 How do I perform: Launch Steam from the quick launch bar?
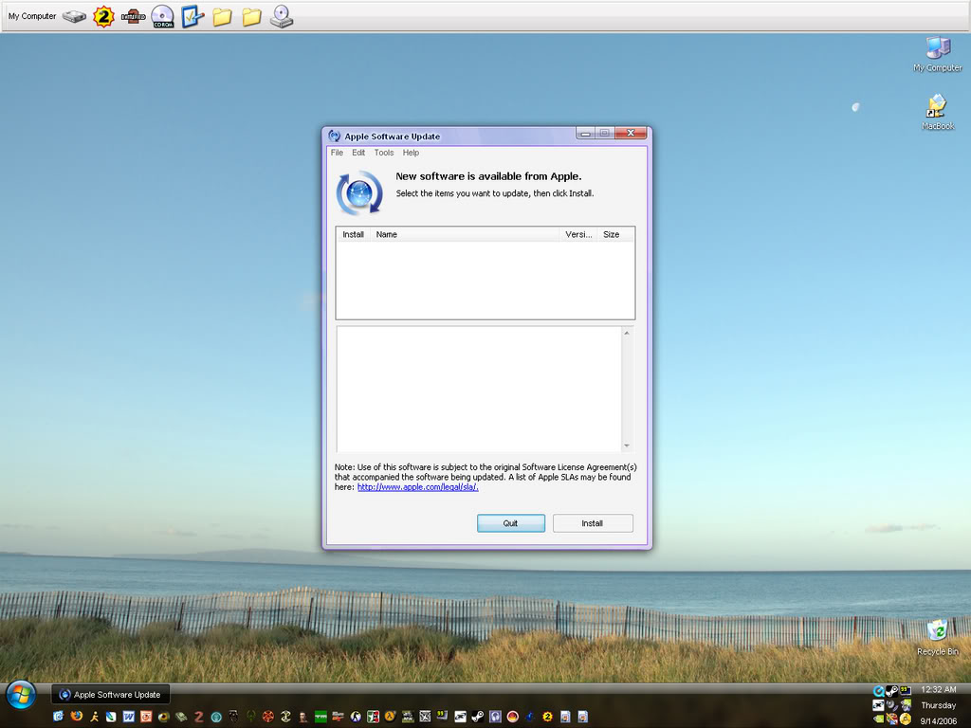pyautogui.click(x=478, y=717)
